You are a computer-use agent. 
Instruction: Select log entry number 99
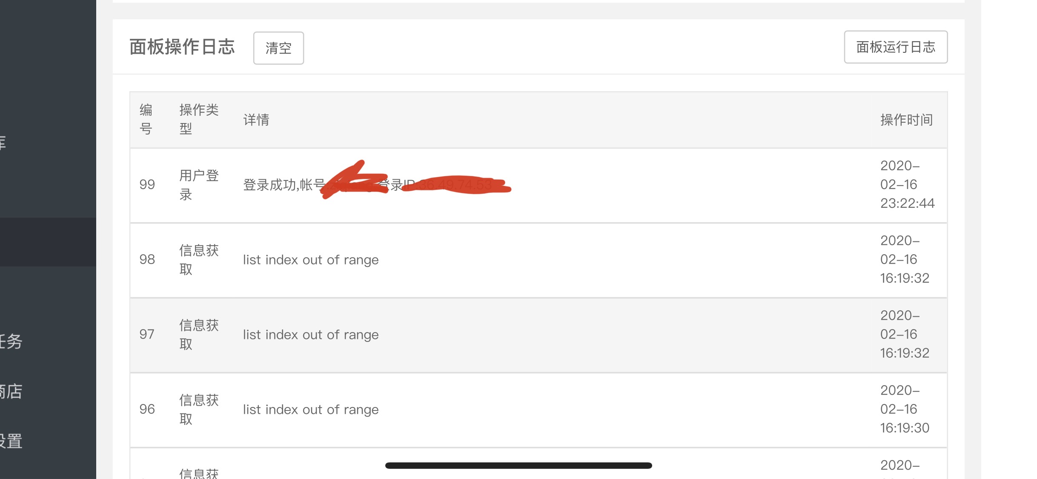coord(147,185)
